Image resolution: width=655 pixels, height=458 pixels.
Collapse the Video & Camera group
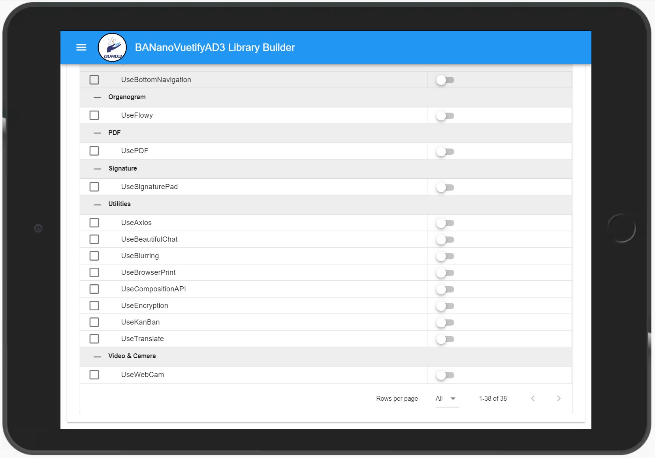[x=97, y=356]
